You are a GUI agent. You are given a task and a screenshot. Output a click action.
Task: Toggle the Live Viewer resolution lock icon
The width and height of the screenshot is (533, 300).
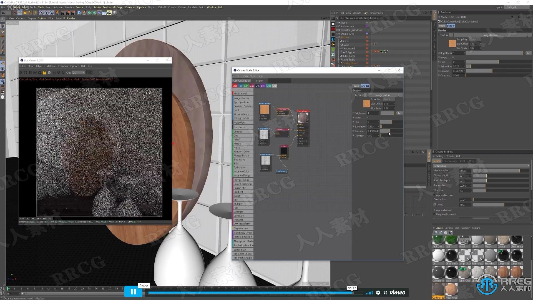click(x=44, y=72)
